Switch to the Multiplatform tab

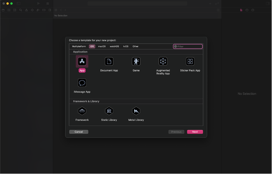(x=79, y=46)
